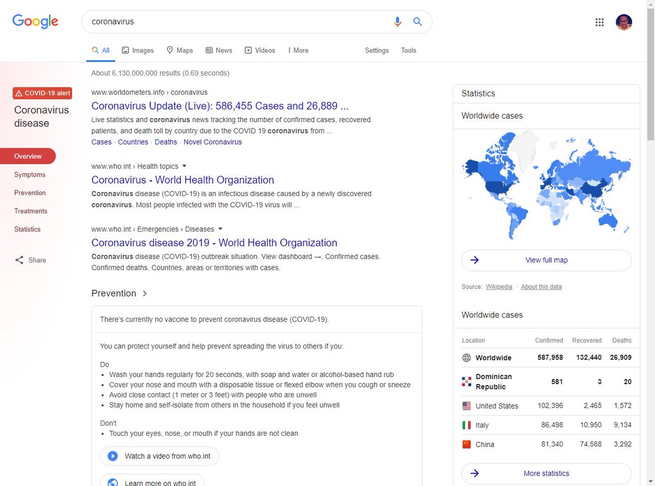This screenshot has height=486, width=655.
Task: Open the Novel Coronavirus sitelink
Action: point(213,142)
